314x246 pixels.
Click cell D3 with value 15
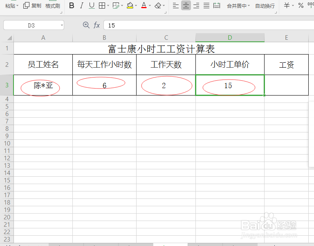pos(230,85)
